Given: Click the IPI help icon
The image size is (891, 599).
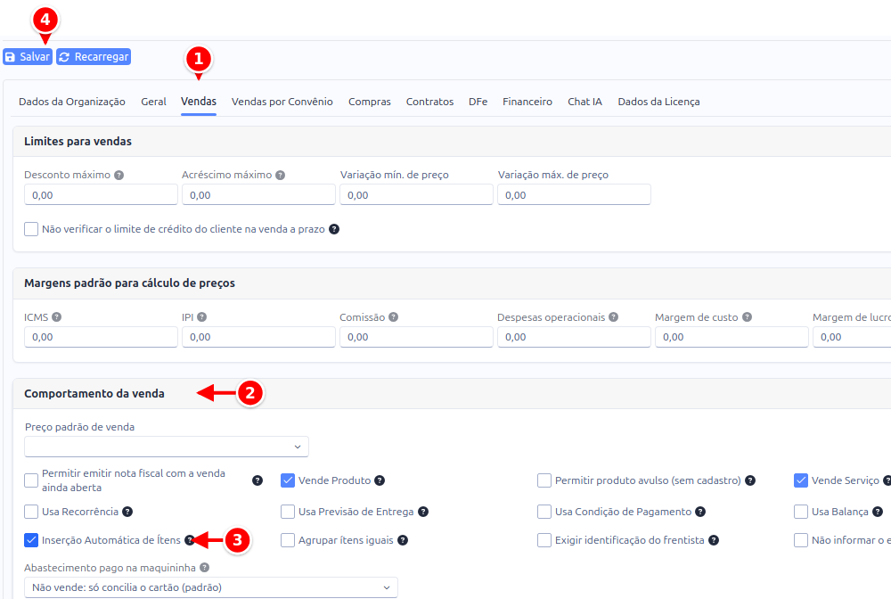Looking at the screenshot, I should (x=201, y=317).
